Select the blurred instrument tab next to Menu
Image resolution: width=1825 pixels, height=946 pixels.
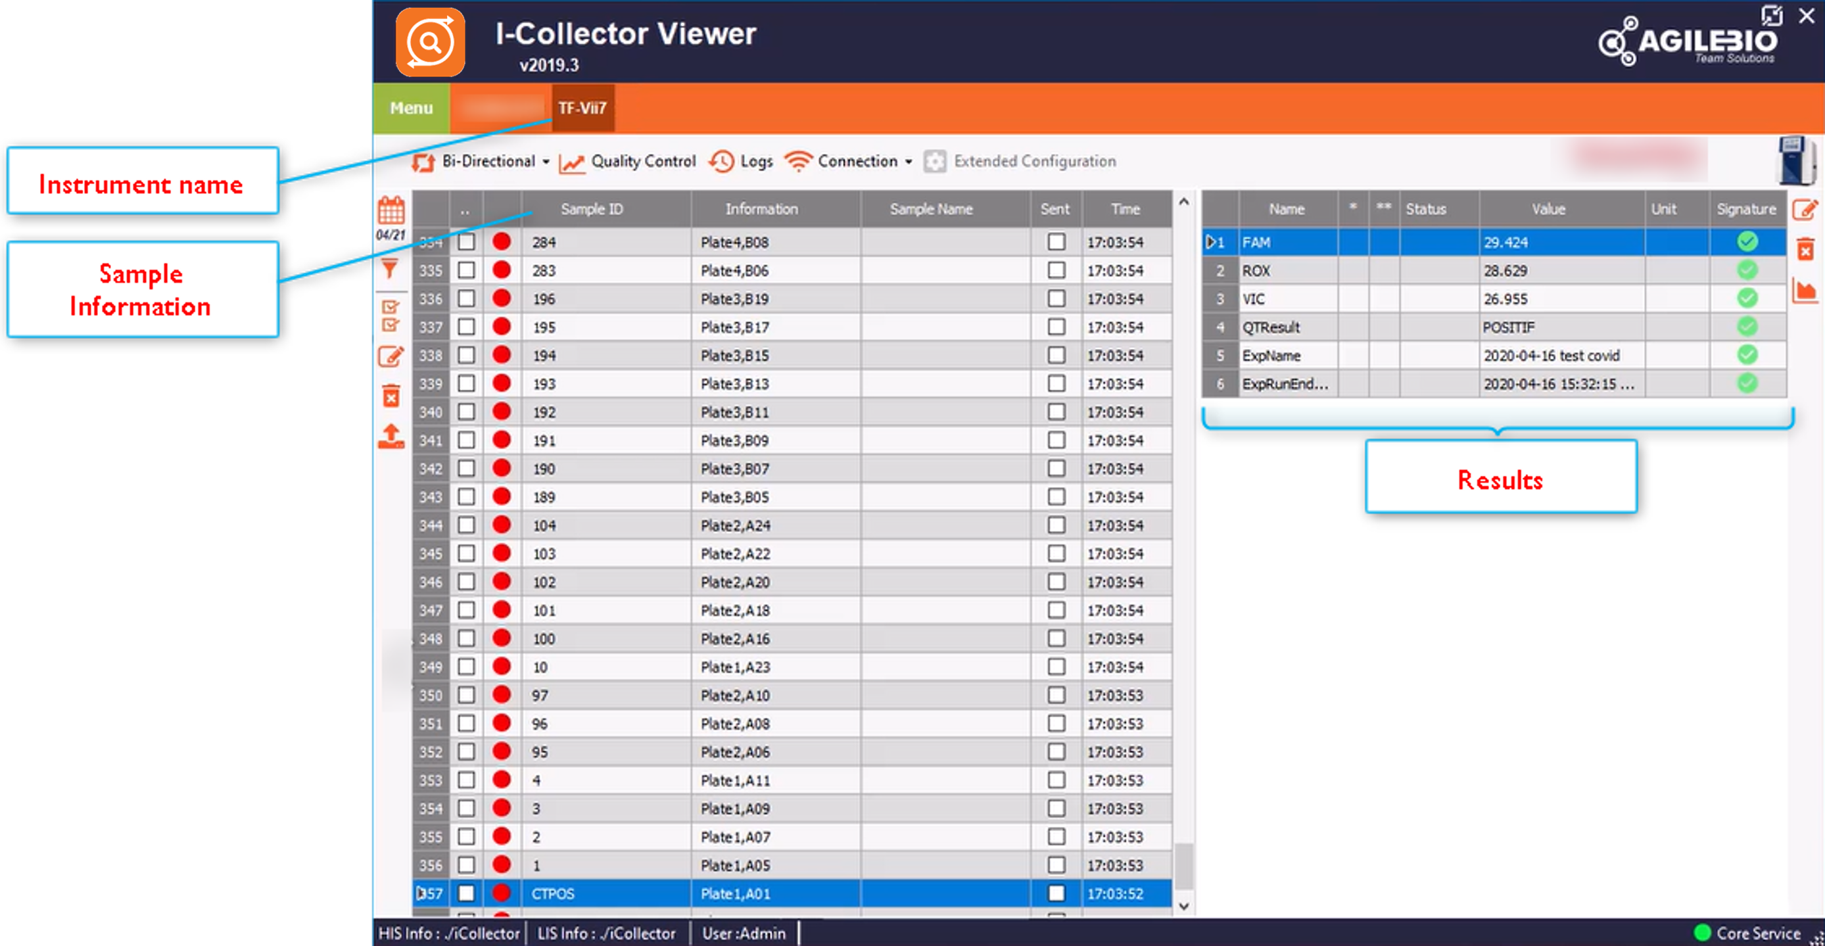click(501, 108)
